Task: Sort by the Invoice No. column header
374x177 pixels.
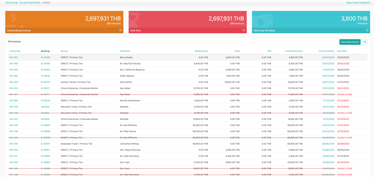Action: [x=15, y=51]
